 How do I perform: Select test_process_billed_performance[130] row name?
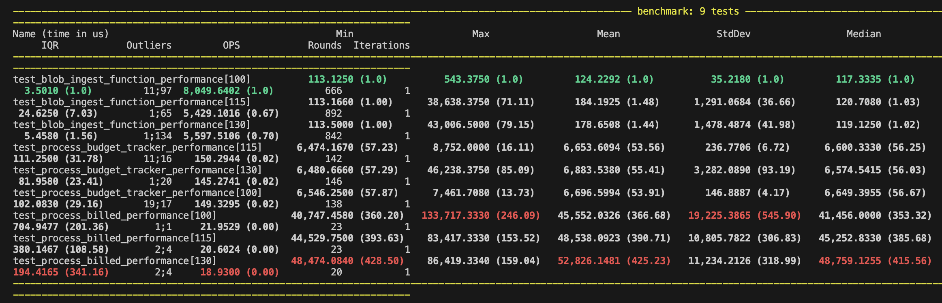point(115,261)
